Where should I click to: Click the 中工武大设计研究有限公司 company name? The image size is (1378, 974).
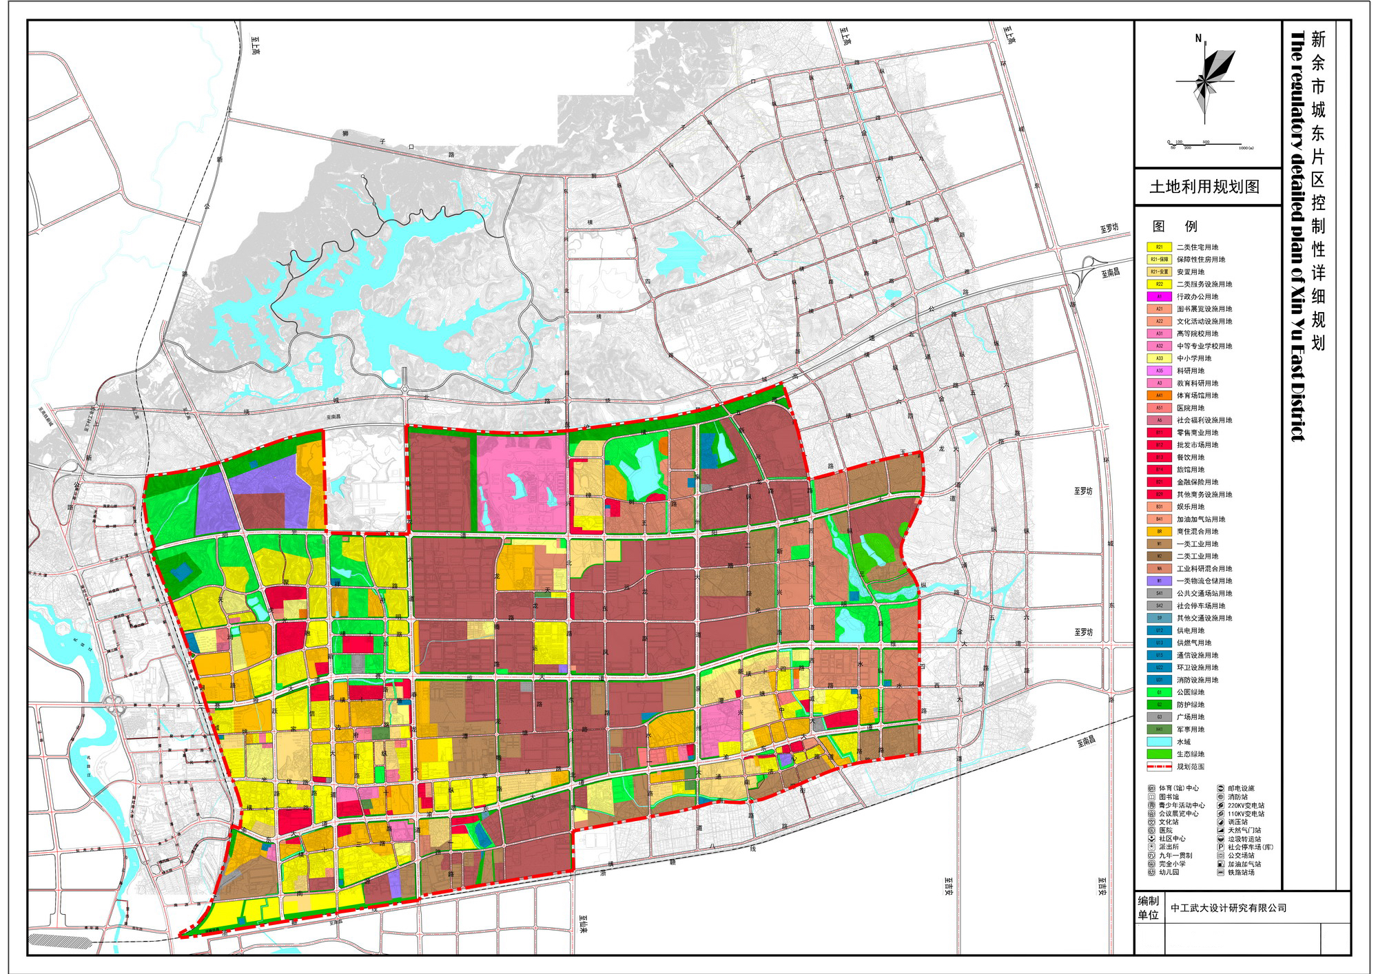pyautogui.click(x=1228, y=908)
